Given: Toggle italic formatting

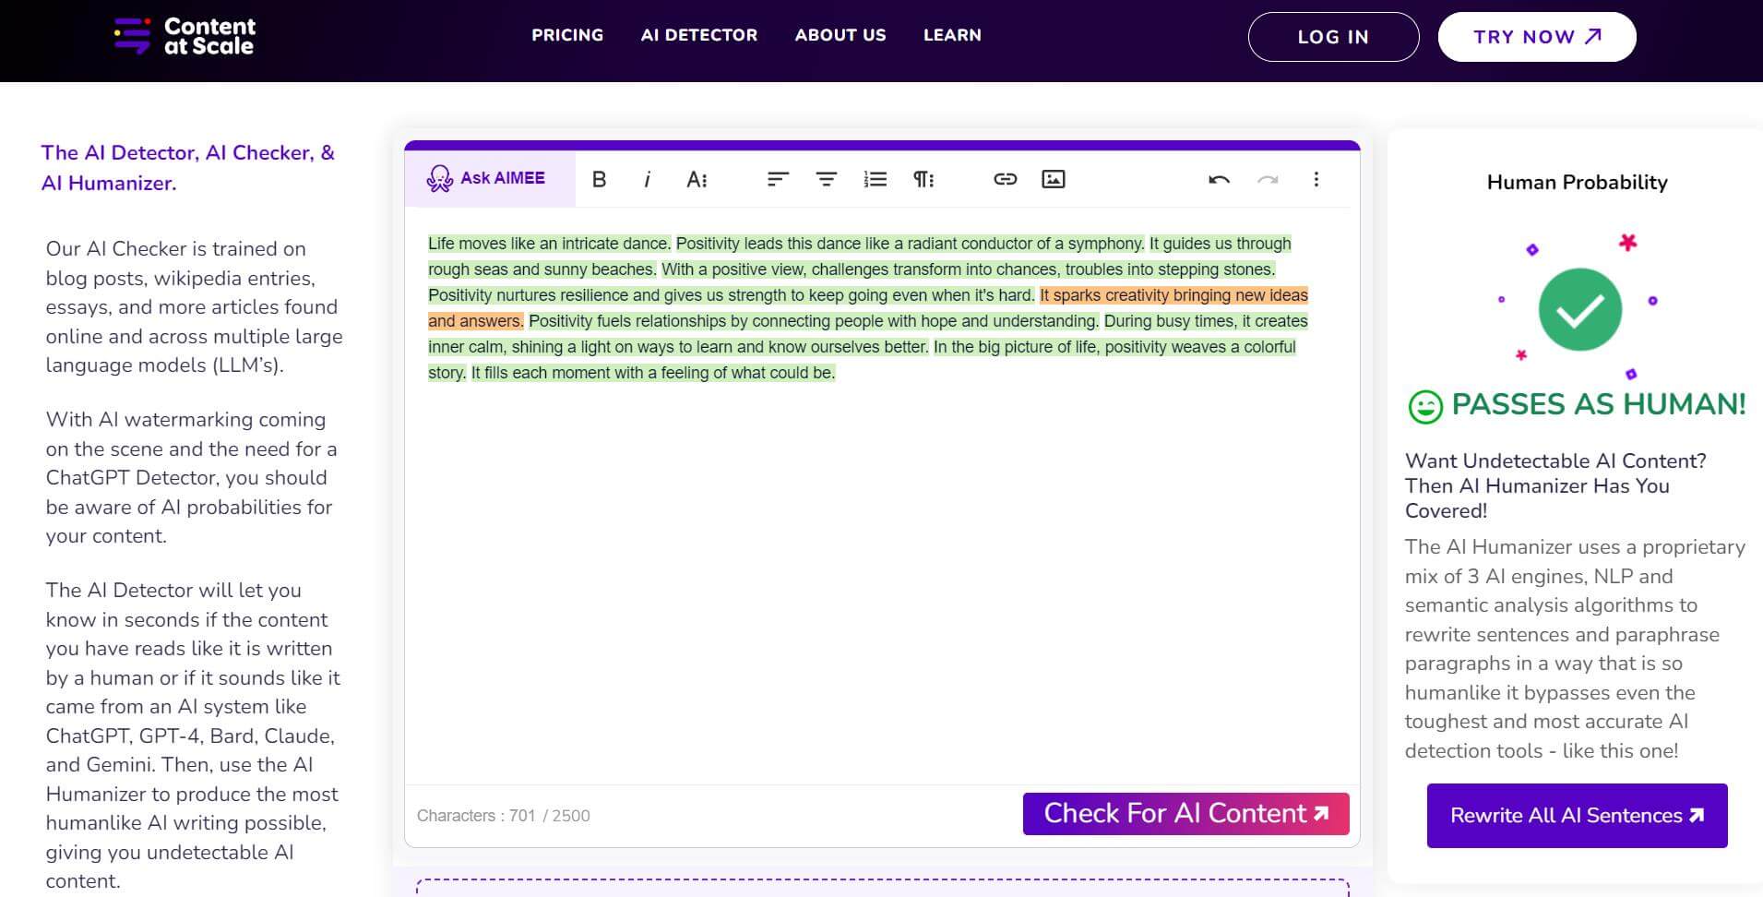Looking at the screenshot, I should coord(647,179).
